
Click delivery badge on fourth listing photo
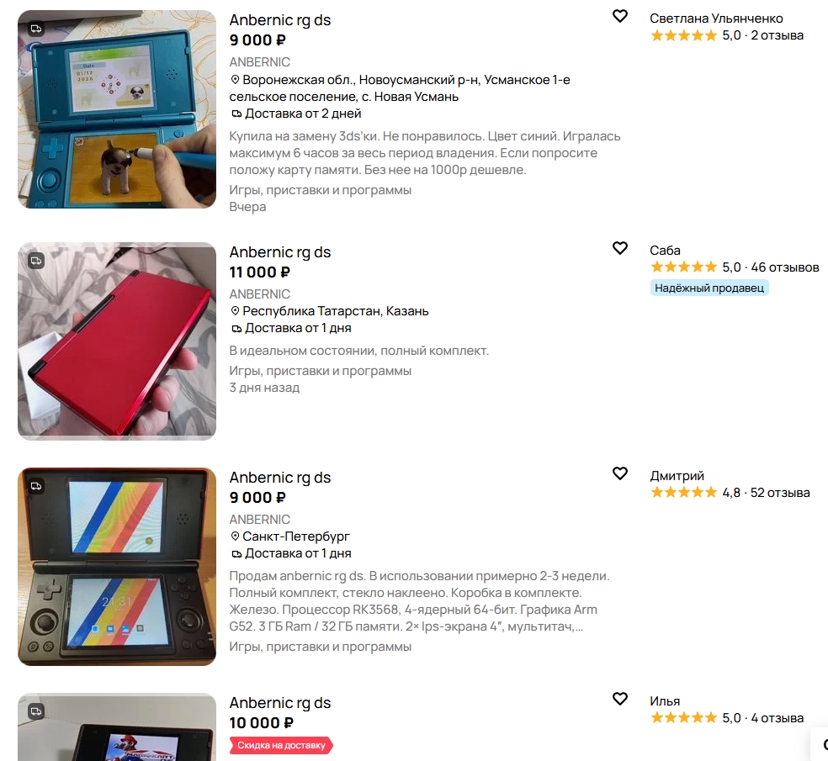click(x=36, y=711)
